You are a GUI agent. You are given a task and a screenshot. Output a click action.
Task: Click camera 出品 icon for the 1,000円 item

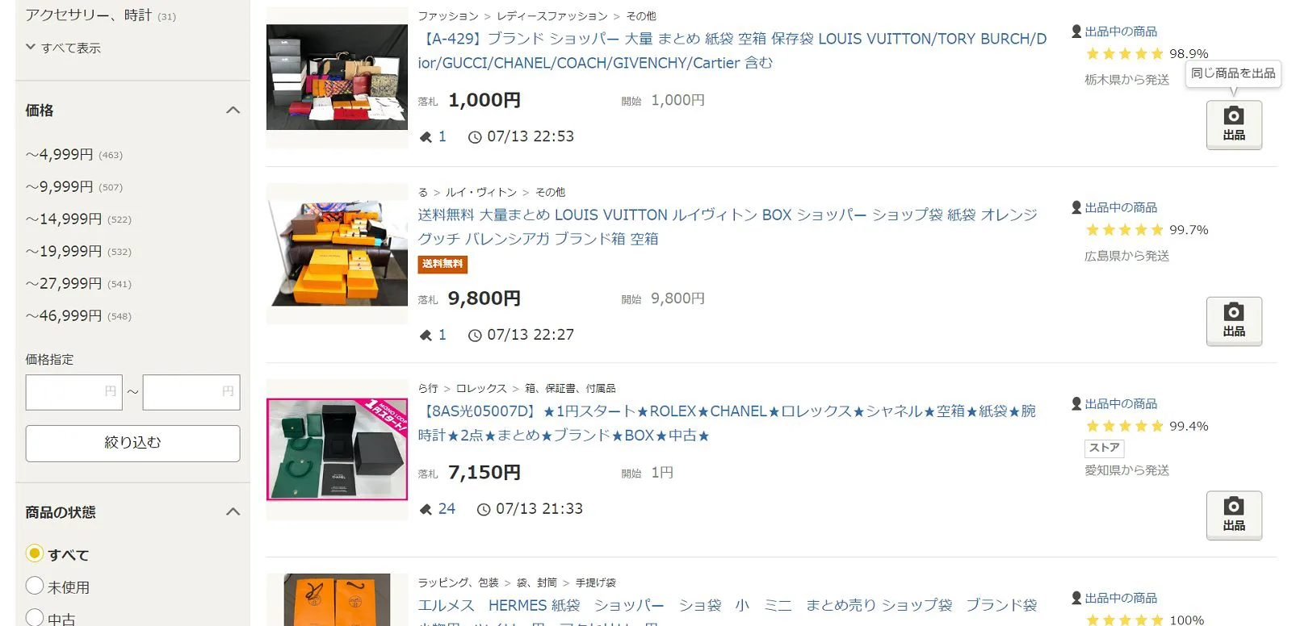pyautogui.click(x=1234, y=124)
